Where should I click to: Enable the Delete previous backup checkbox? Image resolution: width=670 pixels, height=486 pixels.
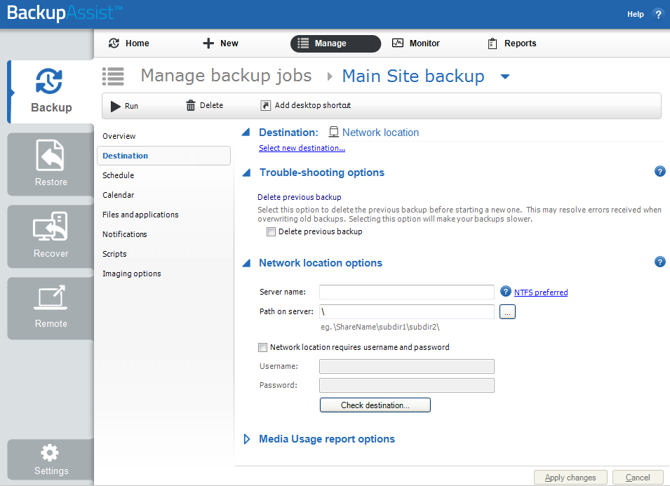tap(271, 232)
